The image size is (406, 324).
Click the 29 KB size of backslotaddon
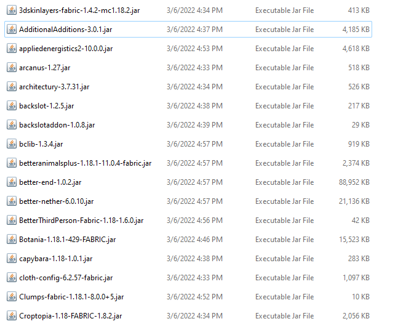pyautogui.click(x=360, y=125)
